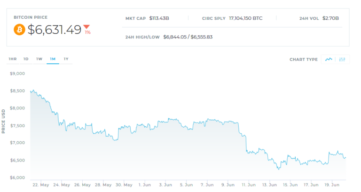Choose the 1M time range tab
This screenshot has height=192, width=361.
point(53,59)
